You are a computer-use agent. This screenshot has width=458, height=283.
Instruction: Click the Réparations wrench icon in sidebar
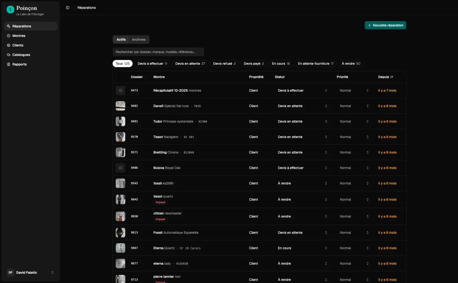tap(9, 26)
